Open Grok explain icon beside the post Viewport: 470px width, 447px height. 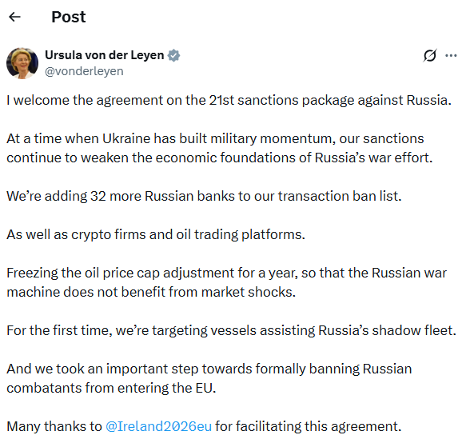(x=430, y=55)
